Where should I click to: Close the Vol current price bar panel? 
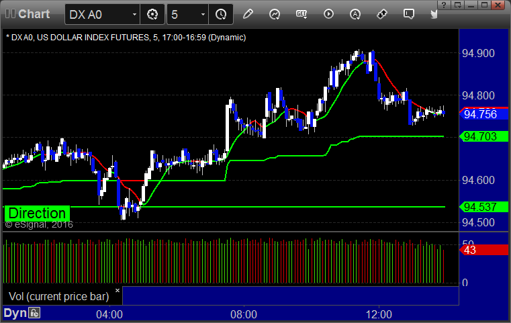click(x=118, y=290)
